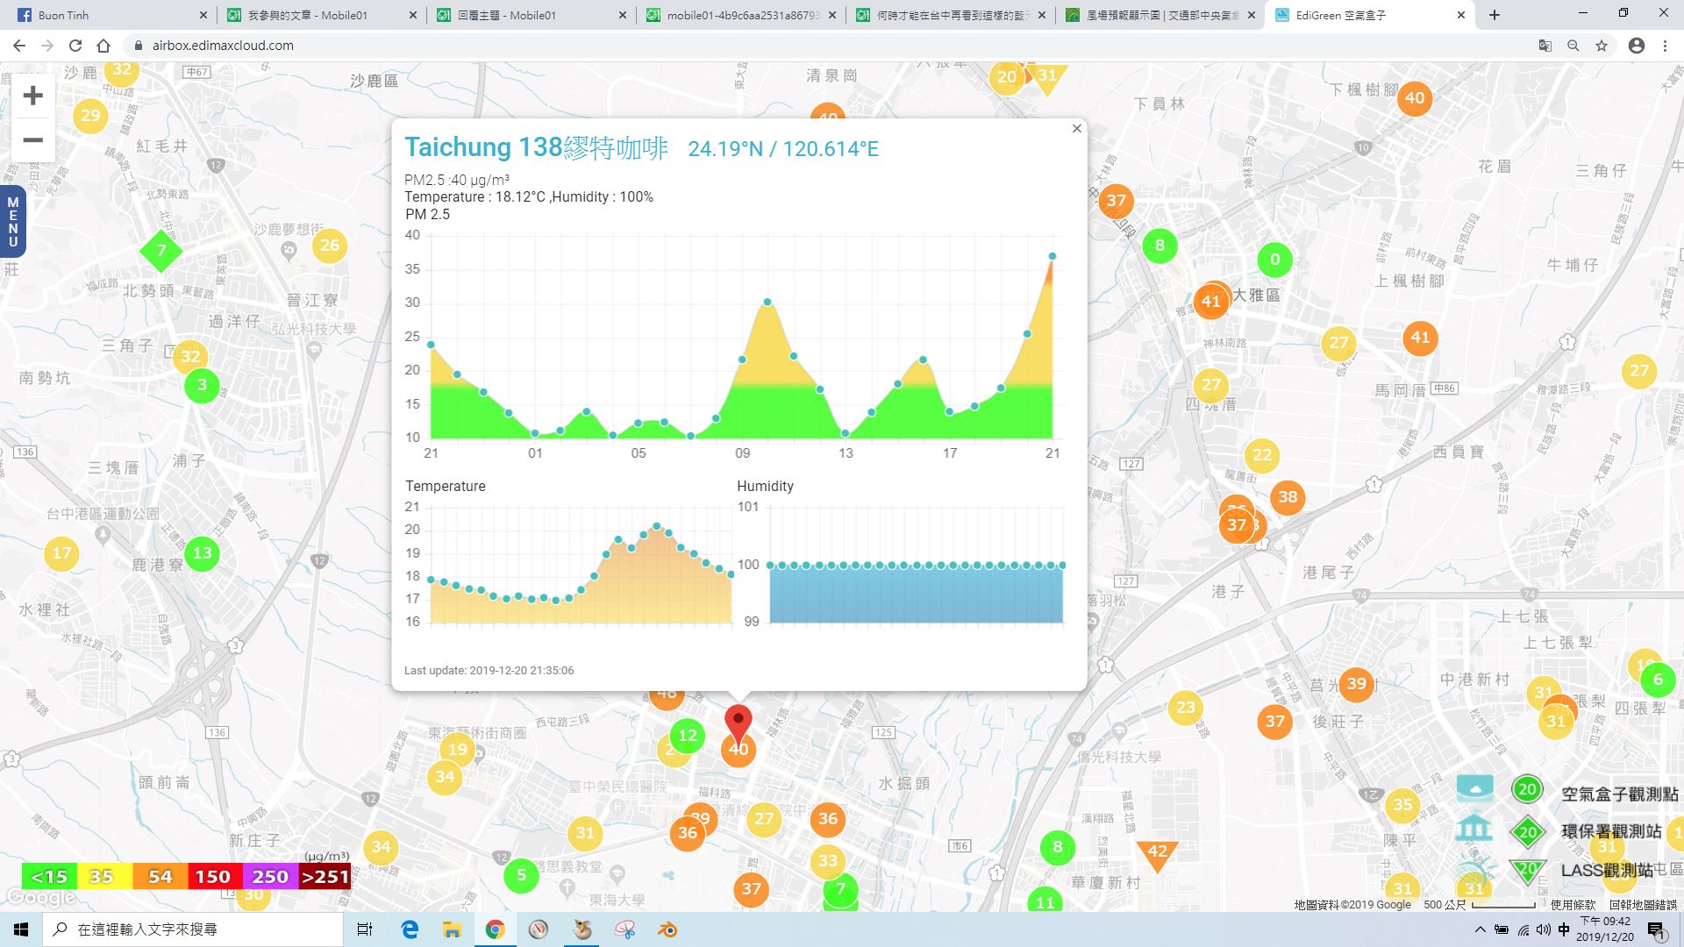Launch Blender from the taskbar
This screenshot has height=947, width=1684.
tap(668, 929)
